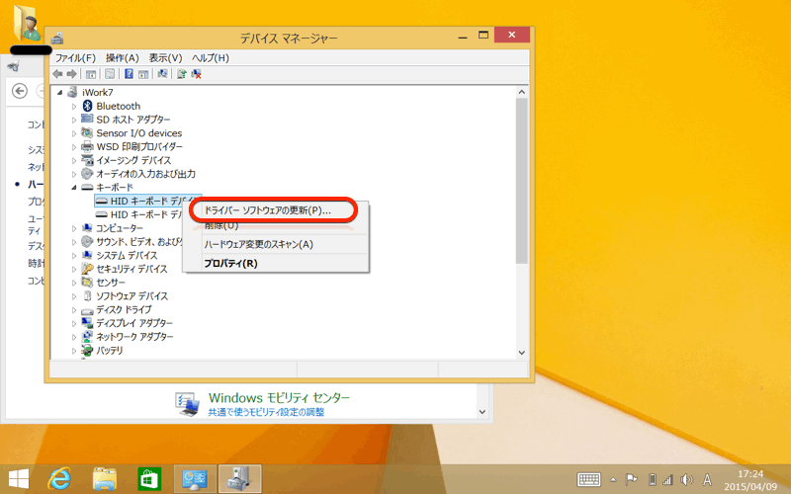Screen dimensions: 791x494
Task: Open the touch keyboard from the system tray
Action: coord(589,479)
